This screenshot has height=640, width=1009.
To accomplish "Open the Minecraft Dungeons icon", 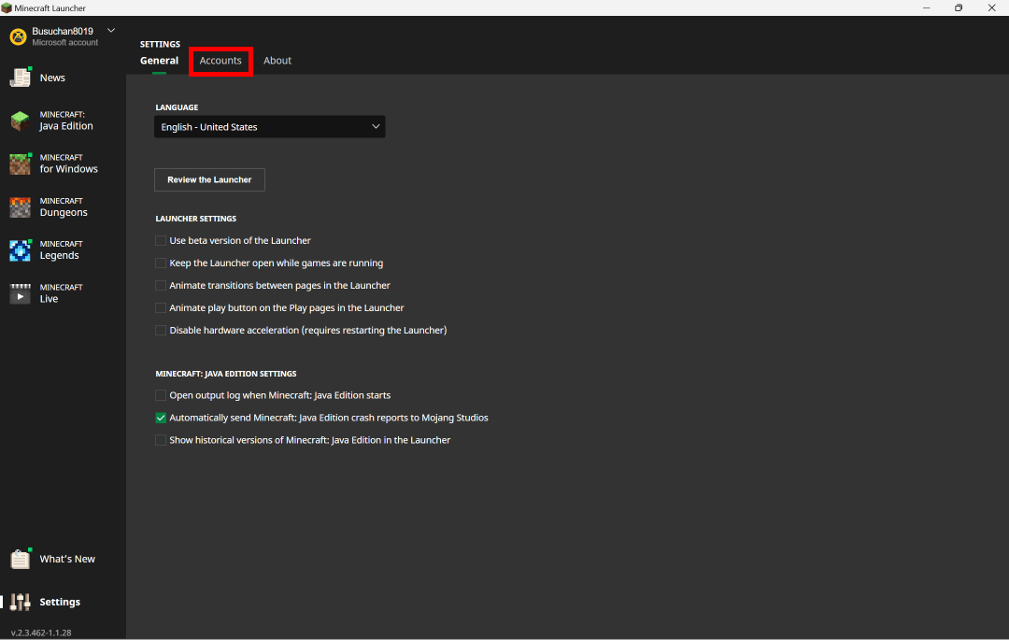I will point(20,207).
